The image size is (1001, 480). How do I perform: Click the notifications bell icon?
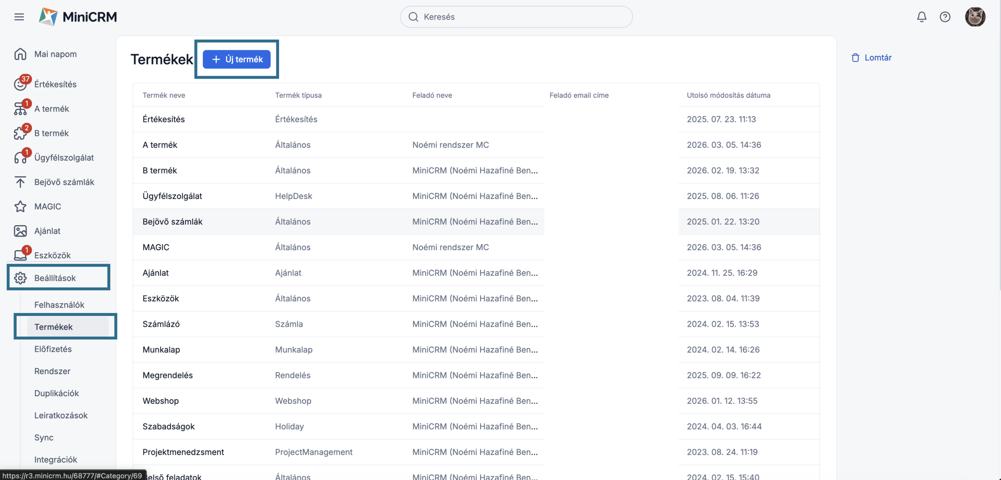922,17
